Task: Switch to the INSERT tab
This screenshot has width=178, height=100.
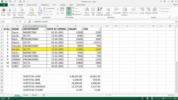Action: [21, 5]
